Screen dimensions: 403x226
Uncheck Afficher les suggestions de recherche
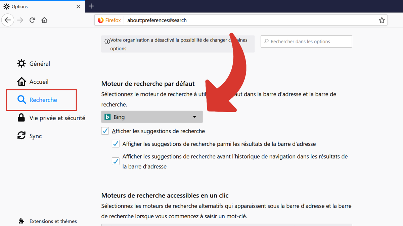tap(105, 131)
